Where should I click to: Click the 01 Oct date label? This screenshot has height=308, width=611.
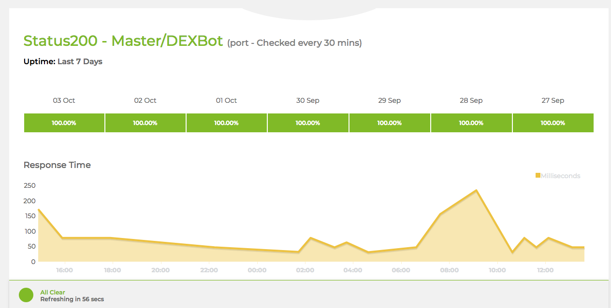coord(227,100)
